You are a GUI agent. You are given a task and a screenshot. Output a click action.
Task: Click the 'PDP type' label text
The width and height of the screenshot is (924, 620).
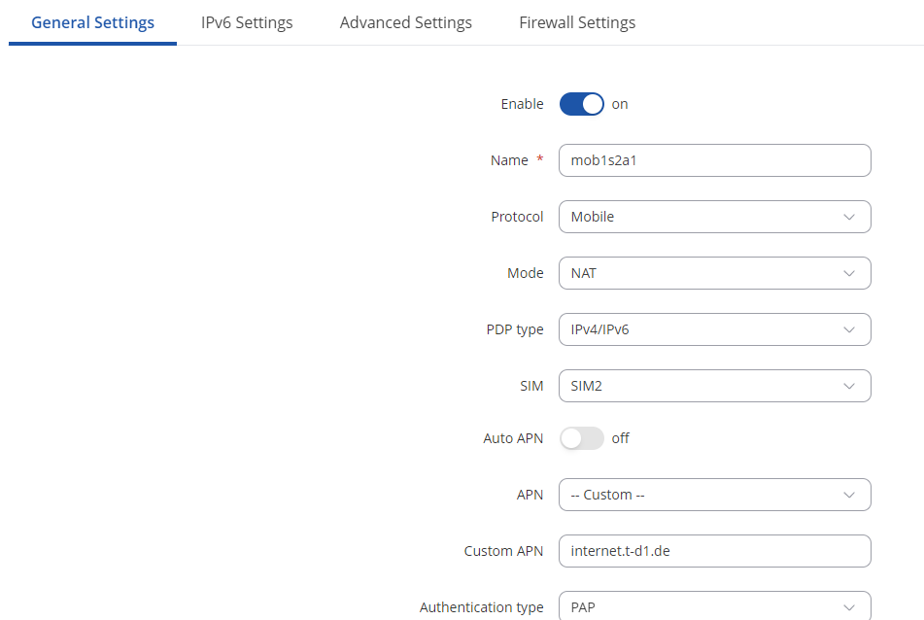pyautogui.click(x=514, y=329)
